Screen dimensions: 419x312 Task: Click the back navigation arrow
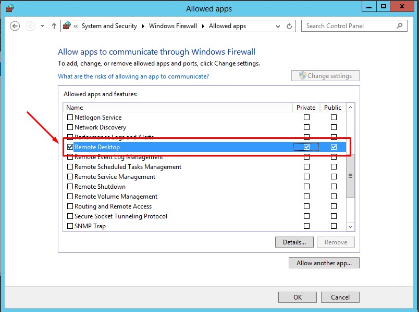[15, 26]
